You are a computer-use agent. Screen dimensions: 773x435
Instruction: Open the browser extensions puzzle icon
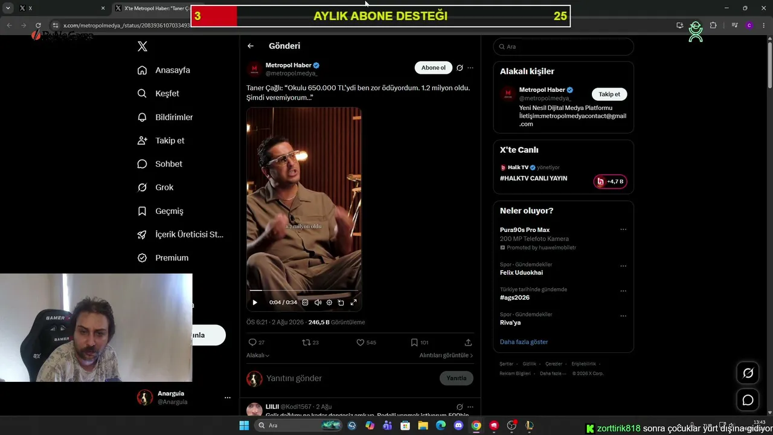pyautogui.click(x=713, y=25)
